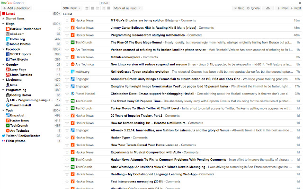The width and height of the screenshot is (303, 189).
Task: Open New Linux version suspend article
Action: [x=153, y=64]
